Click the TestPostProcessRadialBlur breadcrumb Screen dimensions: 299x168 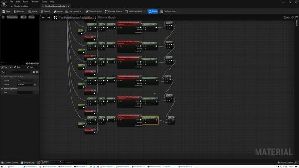(76, 18)
